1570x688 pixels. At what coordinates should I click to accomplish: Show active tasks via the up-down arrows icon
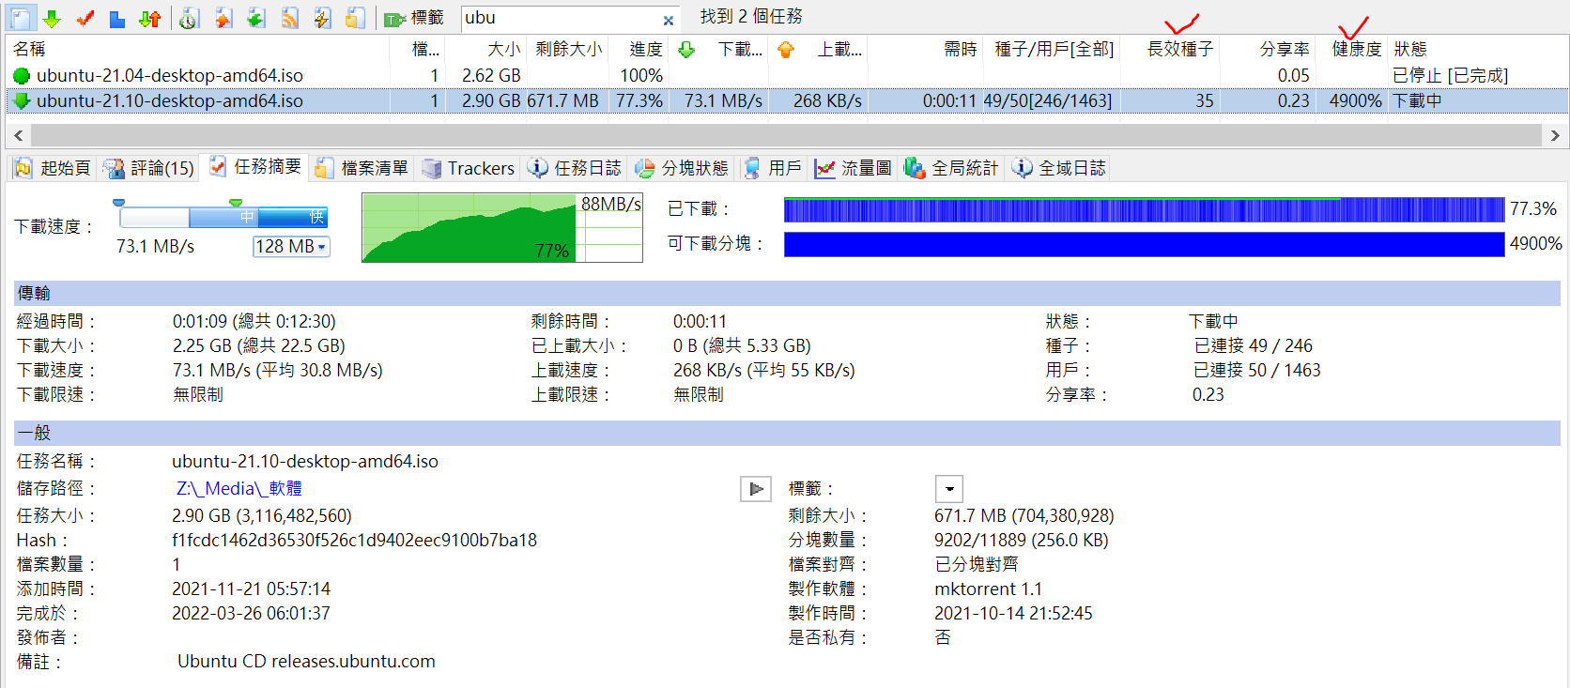click(x=149, y=18)
